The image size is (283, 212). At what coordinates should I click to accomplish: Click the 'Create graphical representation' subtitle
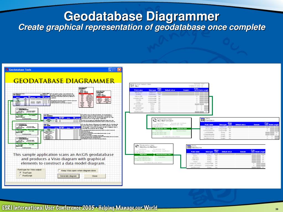pyautogui.click(x=142, y=27)
